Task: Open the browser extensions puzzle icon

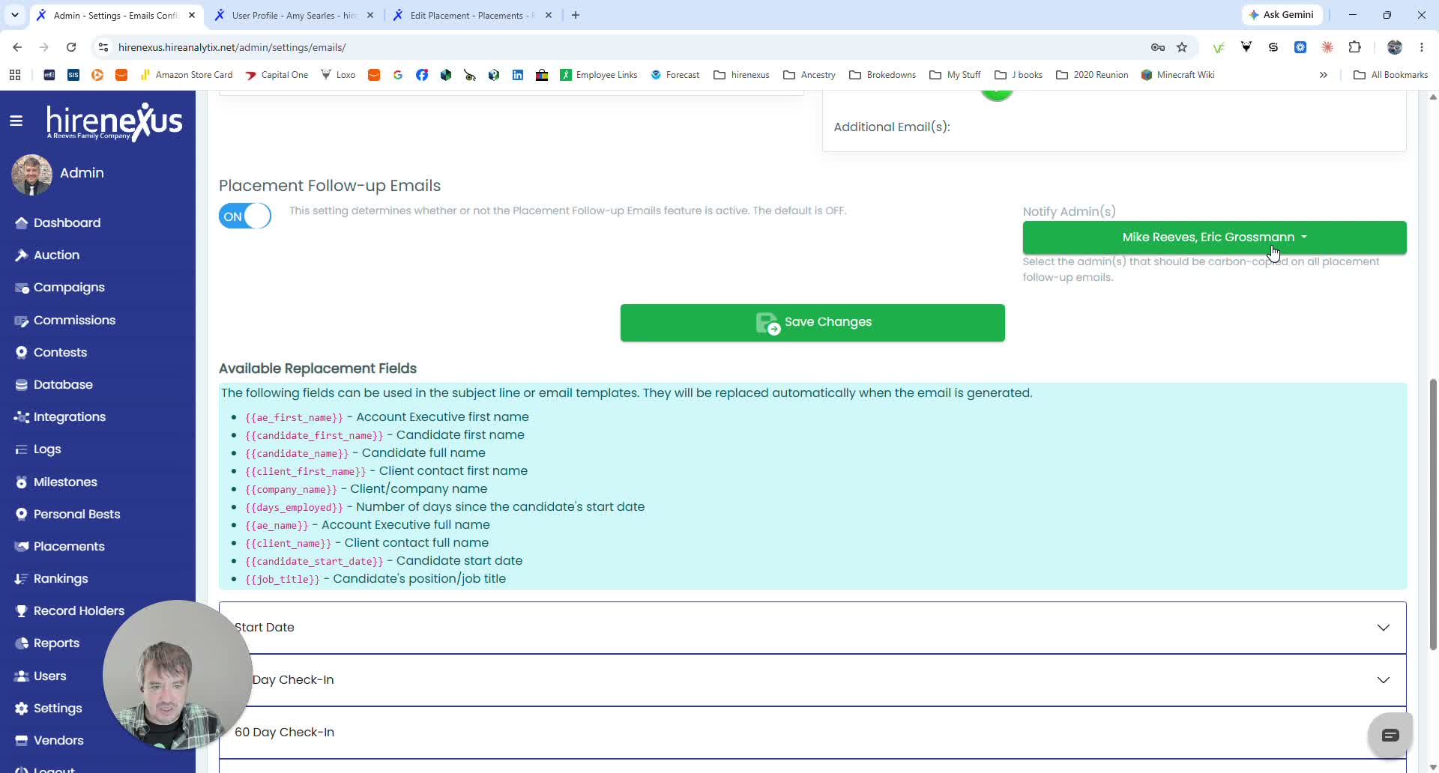Action: tap(1354, 47)
